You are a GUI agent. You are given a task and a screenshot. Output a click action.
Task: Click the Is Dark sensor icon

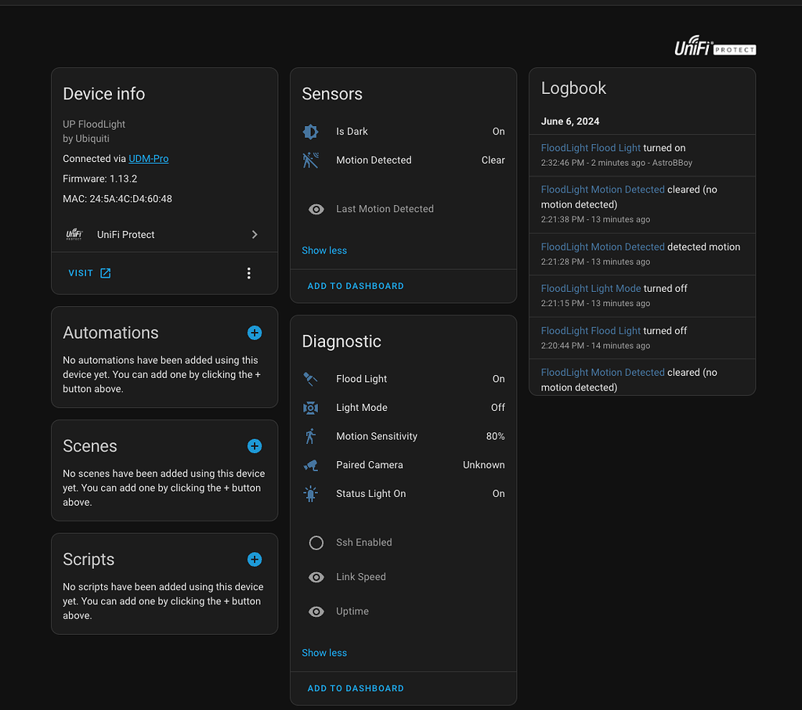pos(311,132)
